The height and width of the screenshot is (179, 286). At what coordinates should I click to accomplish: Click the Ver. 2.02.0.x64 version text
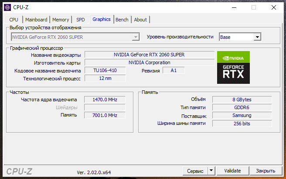94,172
